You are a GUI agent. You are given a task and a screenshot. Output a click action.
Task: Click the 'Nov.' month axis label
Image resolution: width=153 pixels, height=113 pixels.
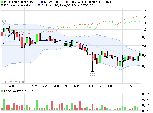point(35,86)
